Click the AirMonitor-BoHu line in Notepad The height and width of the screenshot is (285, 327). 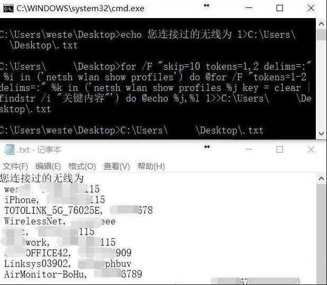(x=73, y=274)
